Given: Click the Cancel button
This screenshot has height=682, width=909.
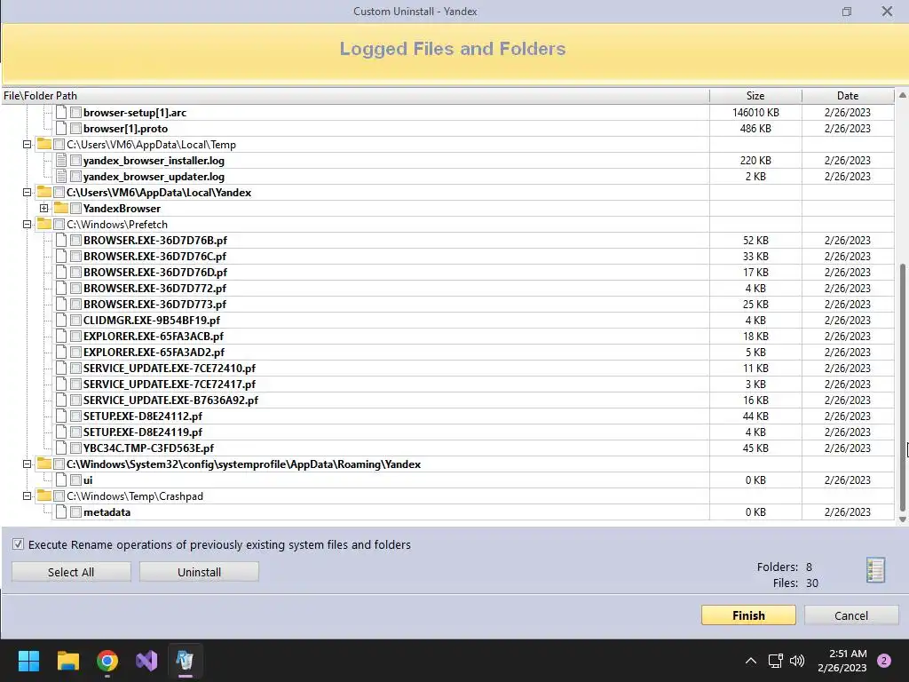Looking at the screenshot, I should coord(851,615).
